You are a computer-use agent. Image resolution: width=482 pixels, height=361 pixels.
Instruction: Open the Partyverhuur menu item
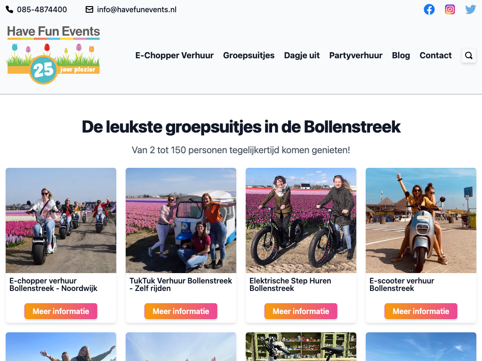point(356,55)
